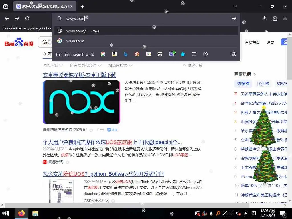The width and height of the screenshot is (292, 219).
Task: Search open tabs via tab icon
Action: pos(194,54)
